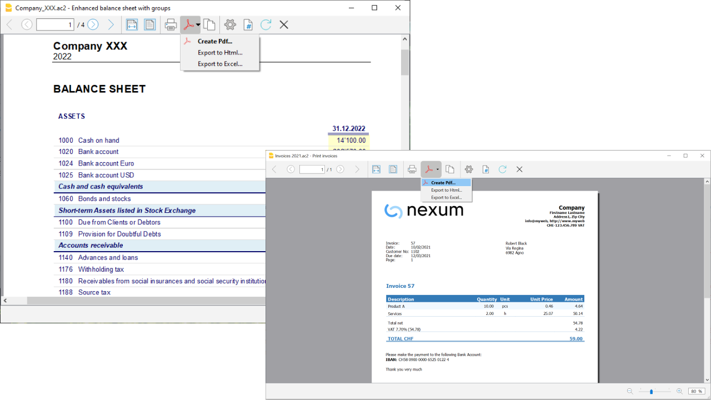Go to next page in the balance sheet preview
The image size is (711, 400).
pos(93,24)
